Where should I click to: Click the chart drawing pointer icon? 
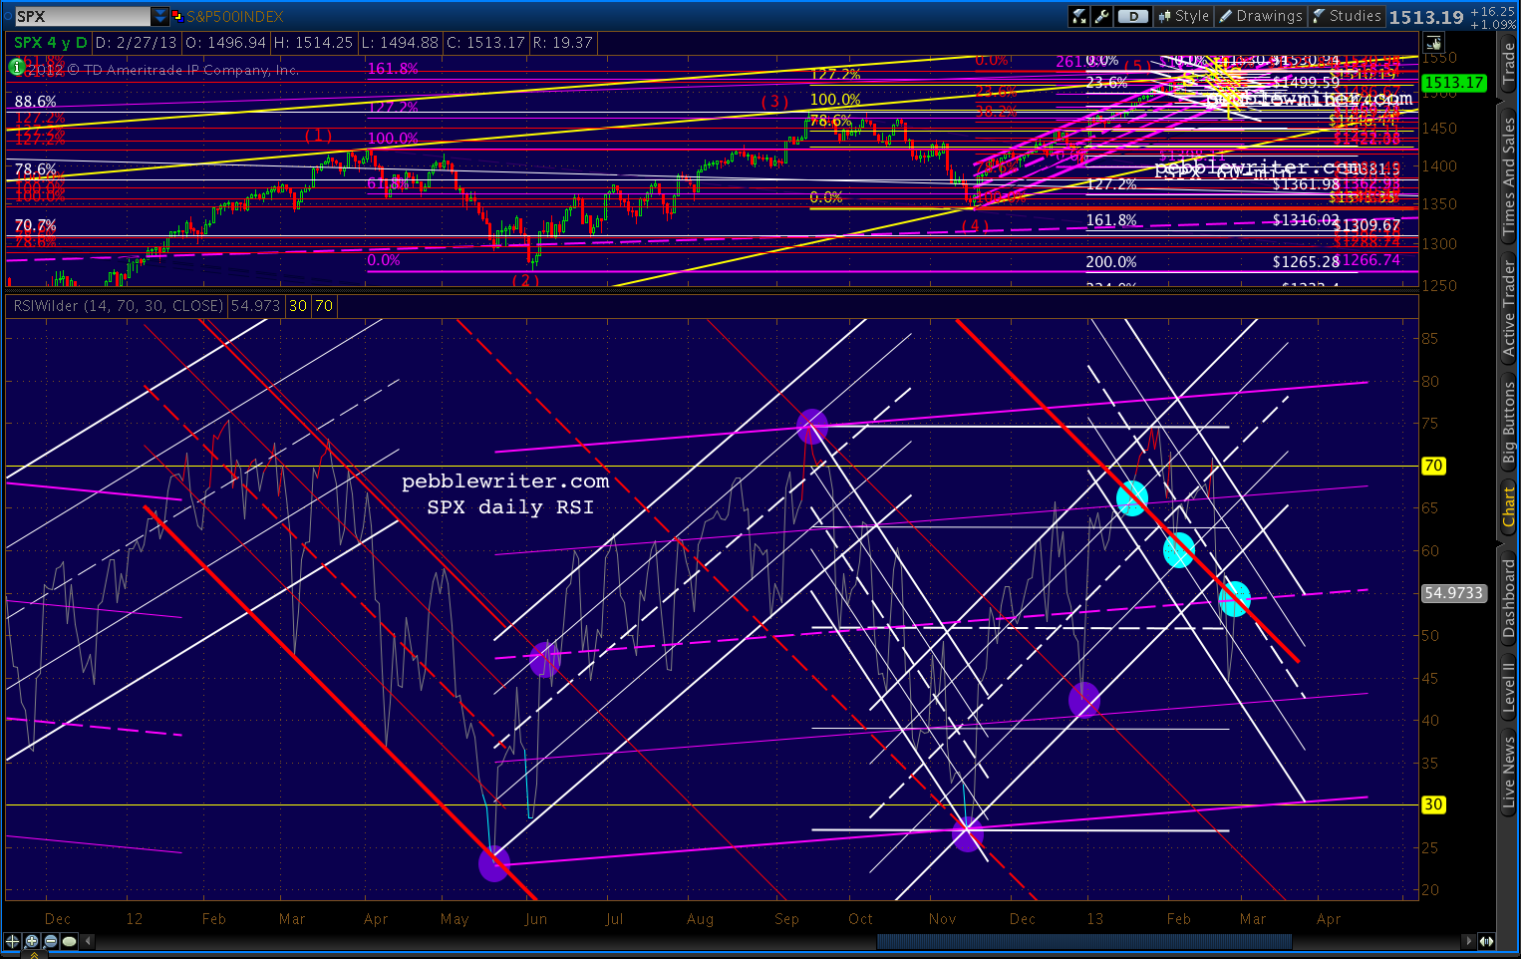coord(1433,43)
